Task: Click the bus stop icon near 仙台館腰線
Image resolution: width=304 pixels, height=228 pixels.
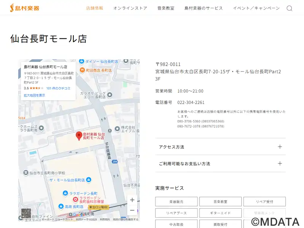Action: 110,130
